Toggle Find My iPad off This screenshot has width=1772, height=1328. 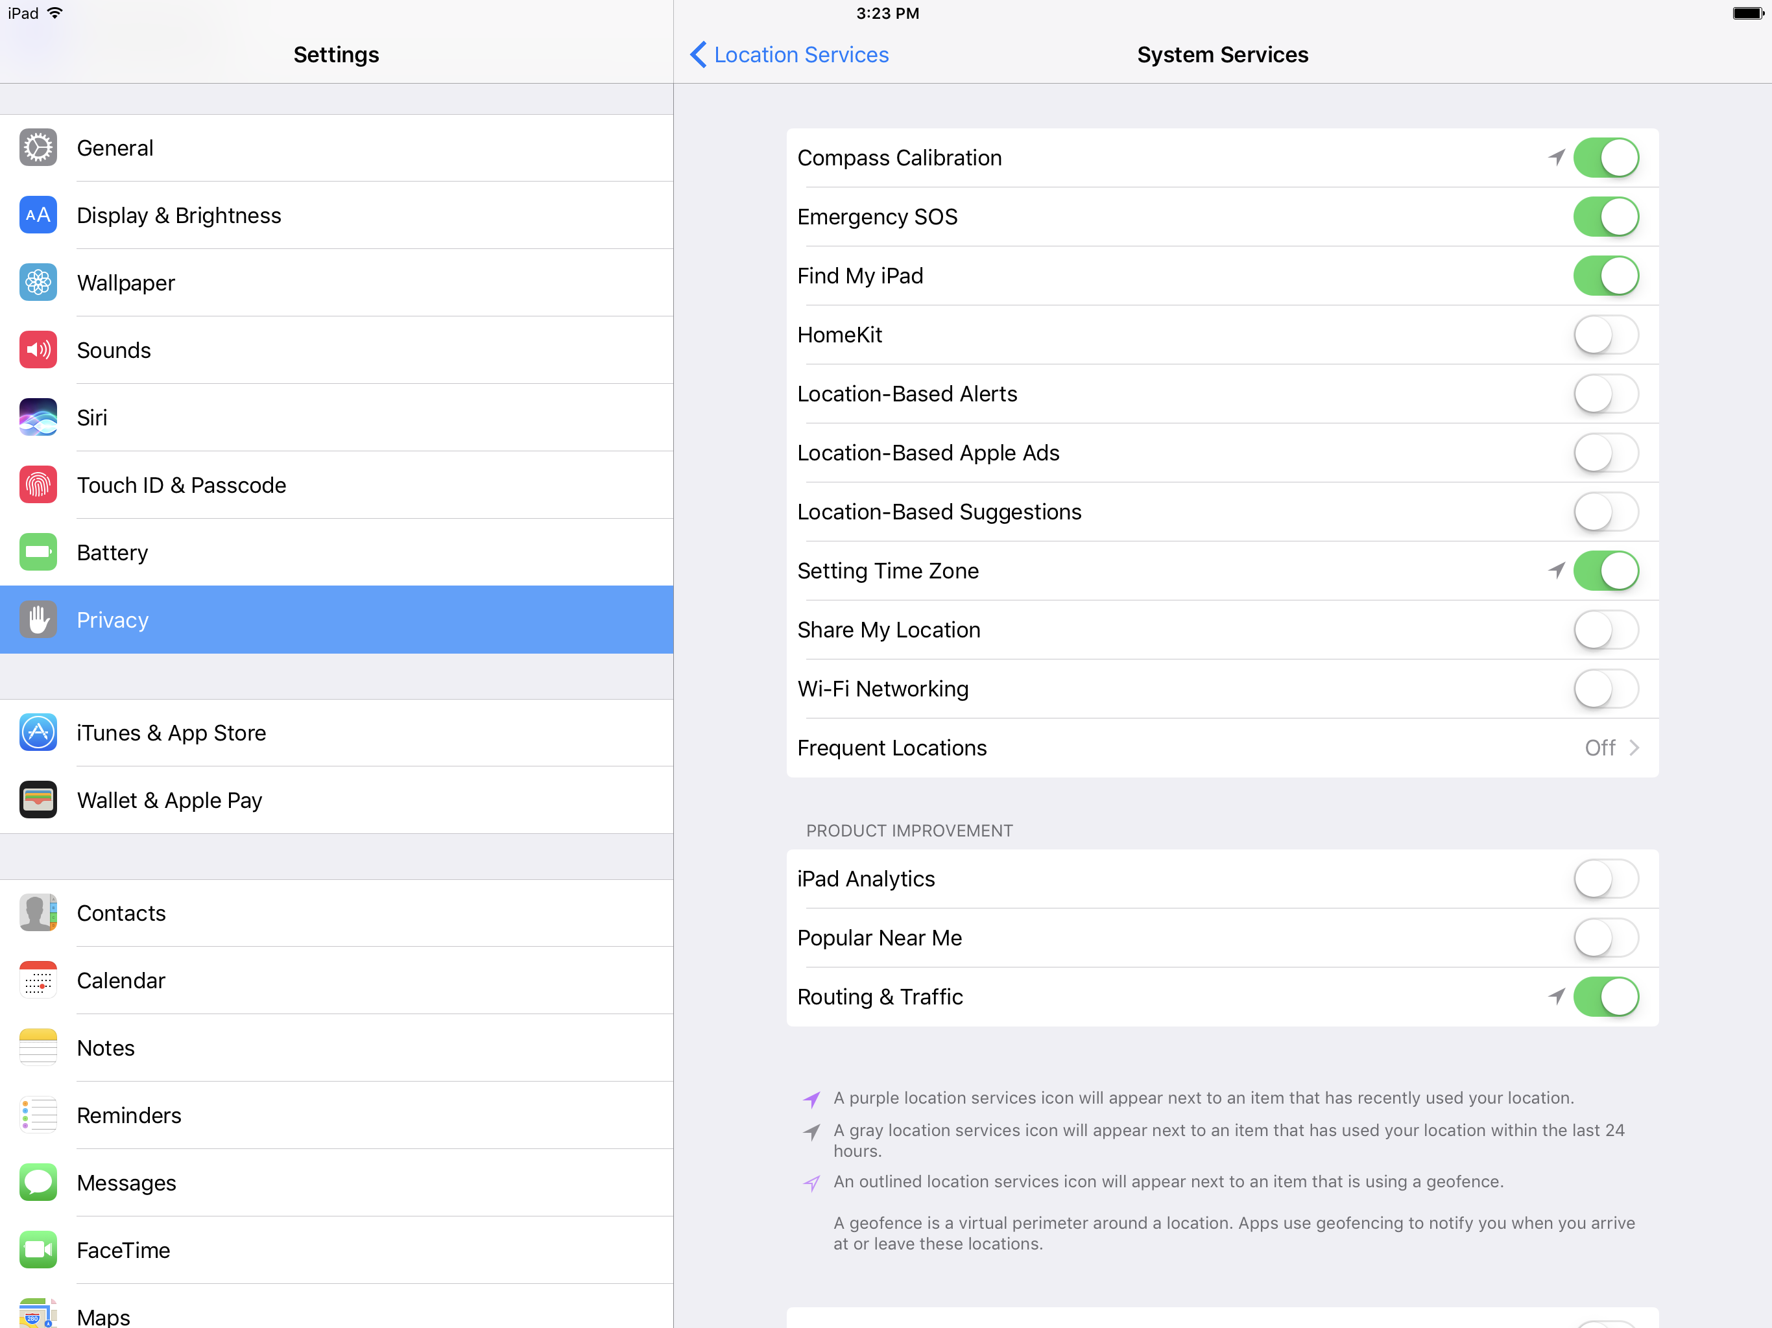pyautogui.click(x=1605, y=276)
